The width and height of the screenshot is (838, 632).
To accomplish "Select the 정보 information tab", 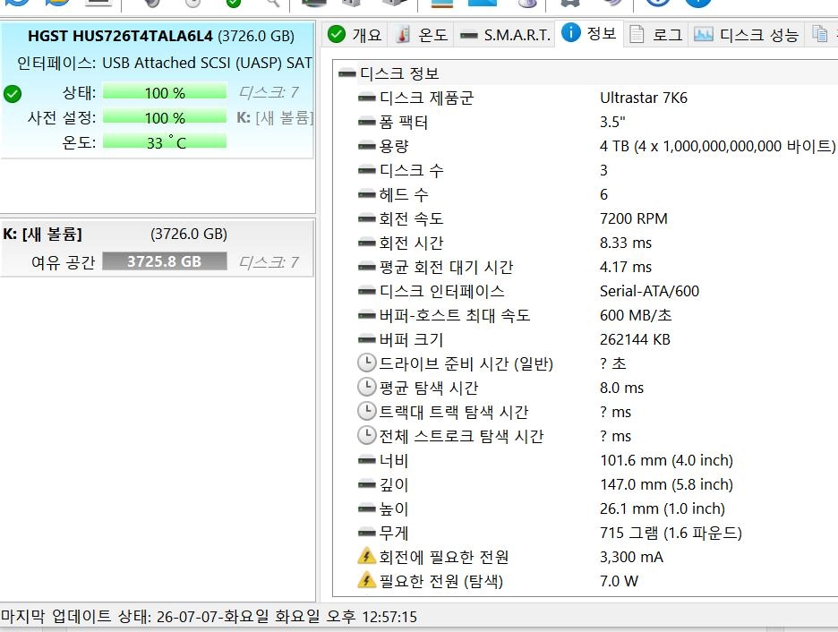I will [x=589, y=34].
